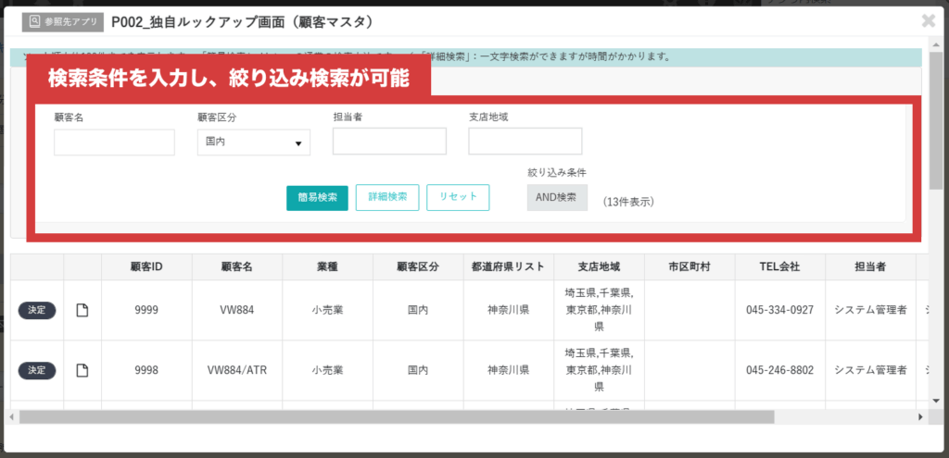
Task: Close the lookup dialog with the X
Action: 928,20
